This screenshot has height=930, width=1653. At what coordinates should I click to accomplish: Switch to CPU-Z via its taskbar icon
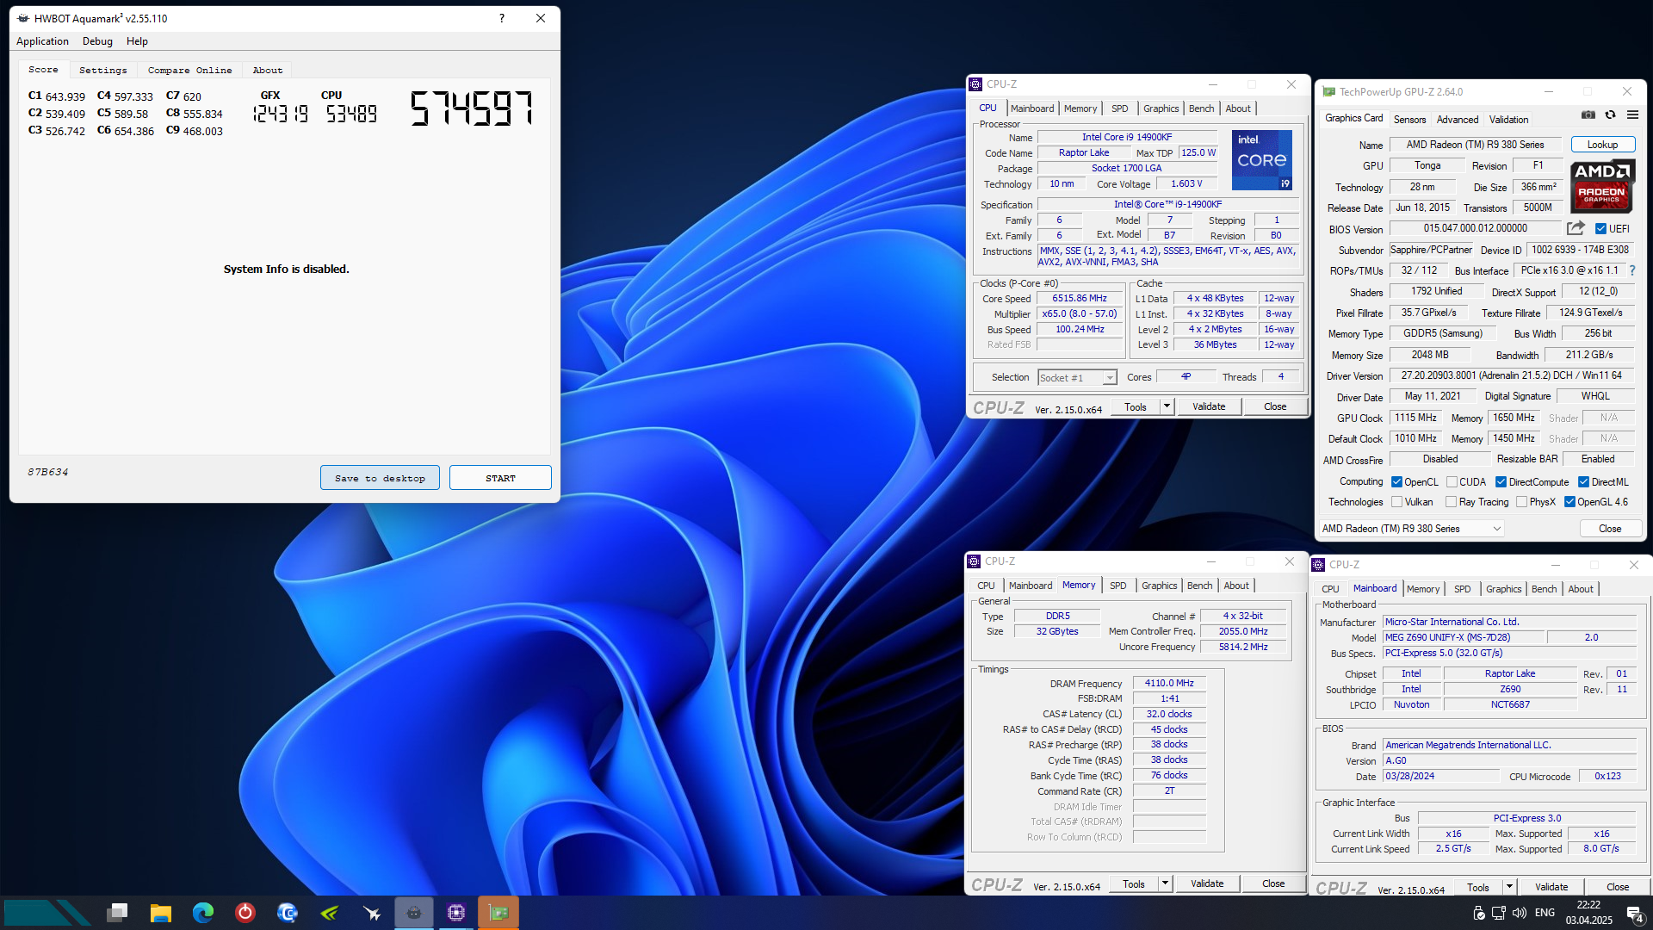point(456,913)
